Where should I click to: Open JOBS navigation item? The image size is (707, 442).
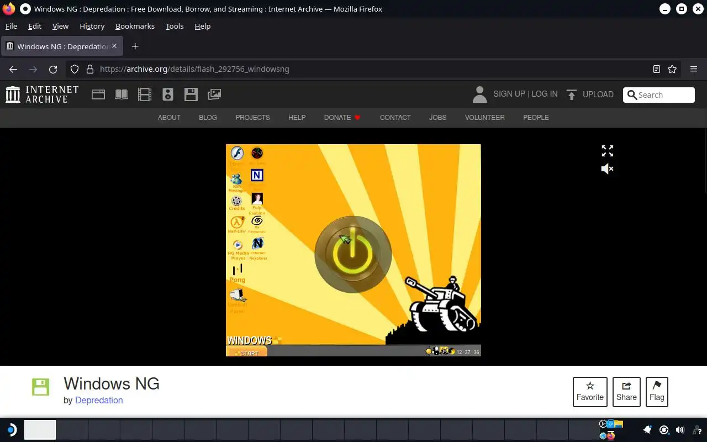[x=437, y=118]
